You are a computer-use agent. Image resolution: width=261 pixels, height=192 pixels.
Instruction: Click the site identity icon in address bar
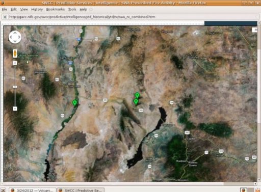pos(5,17)
